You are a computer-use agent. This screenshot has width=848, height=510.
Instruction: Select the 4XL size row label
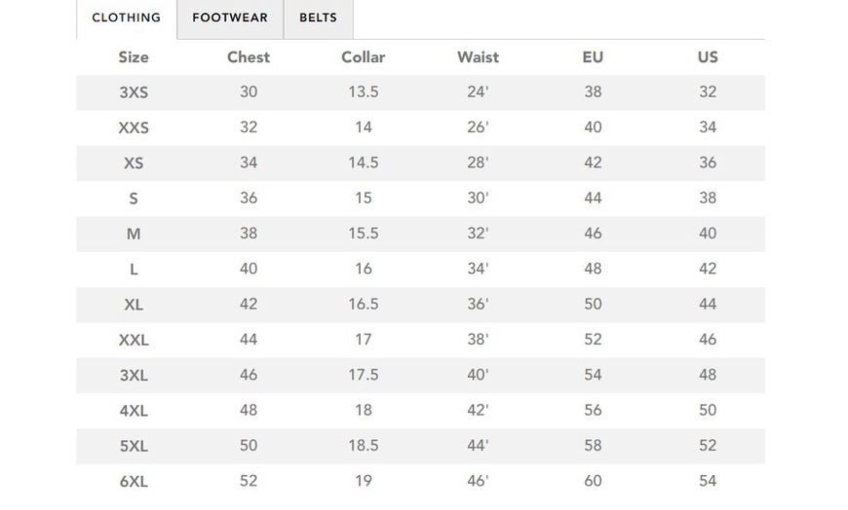[x=134, y=411]
